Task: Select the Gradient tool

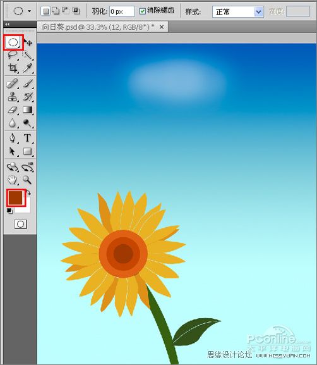Action: (28, 110)
